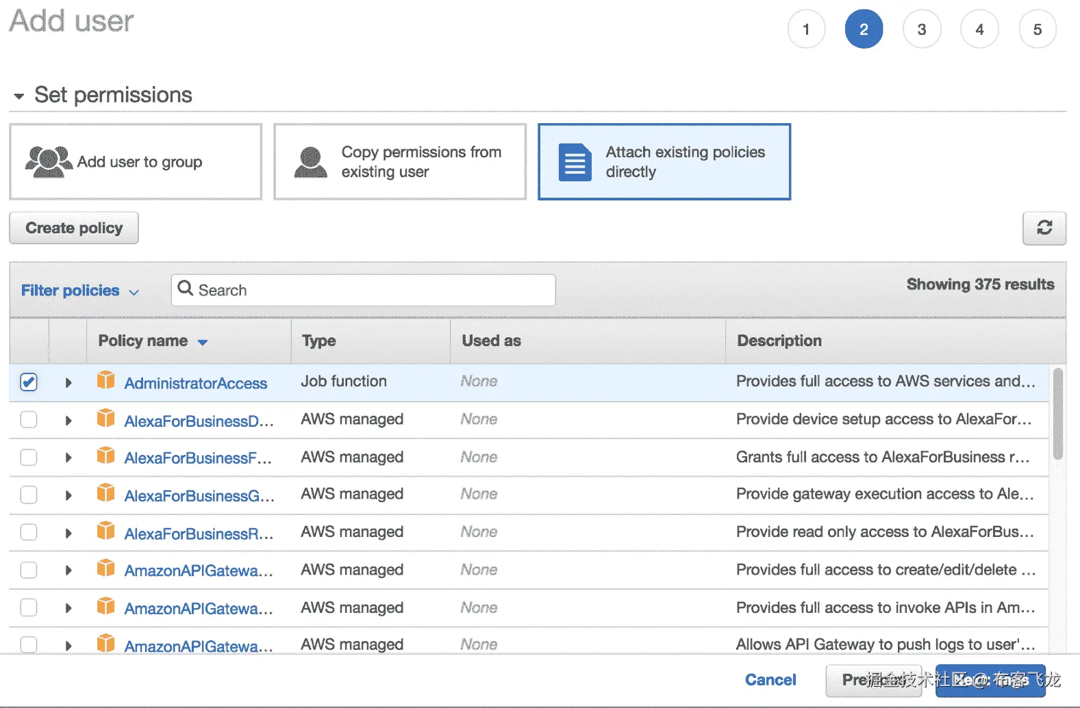
Task: Click the Type column header
Action: (x=319, y=341)
